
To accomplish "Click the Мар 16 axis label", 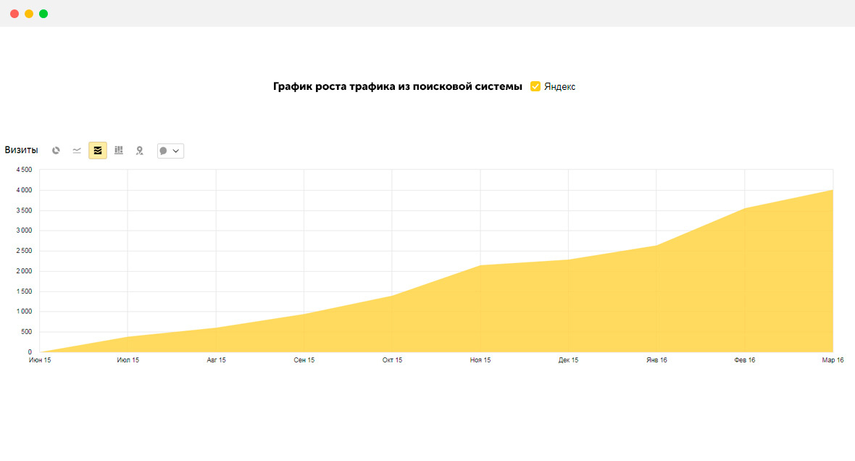I will (833, 360).
